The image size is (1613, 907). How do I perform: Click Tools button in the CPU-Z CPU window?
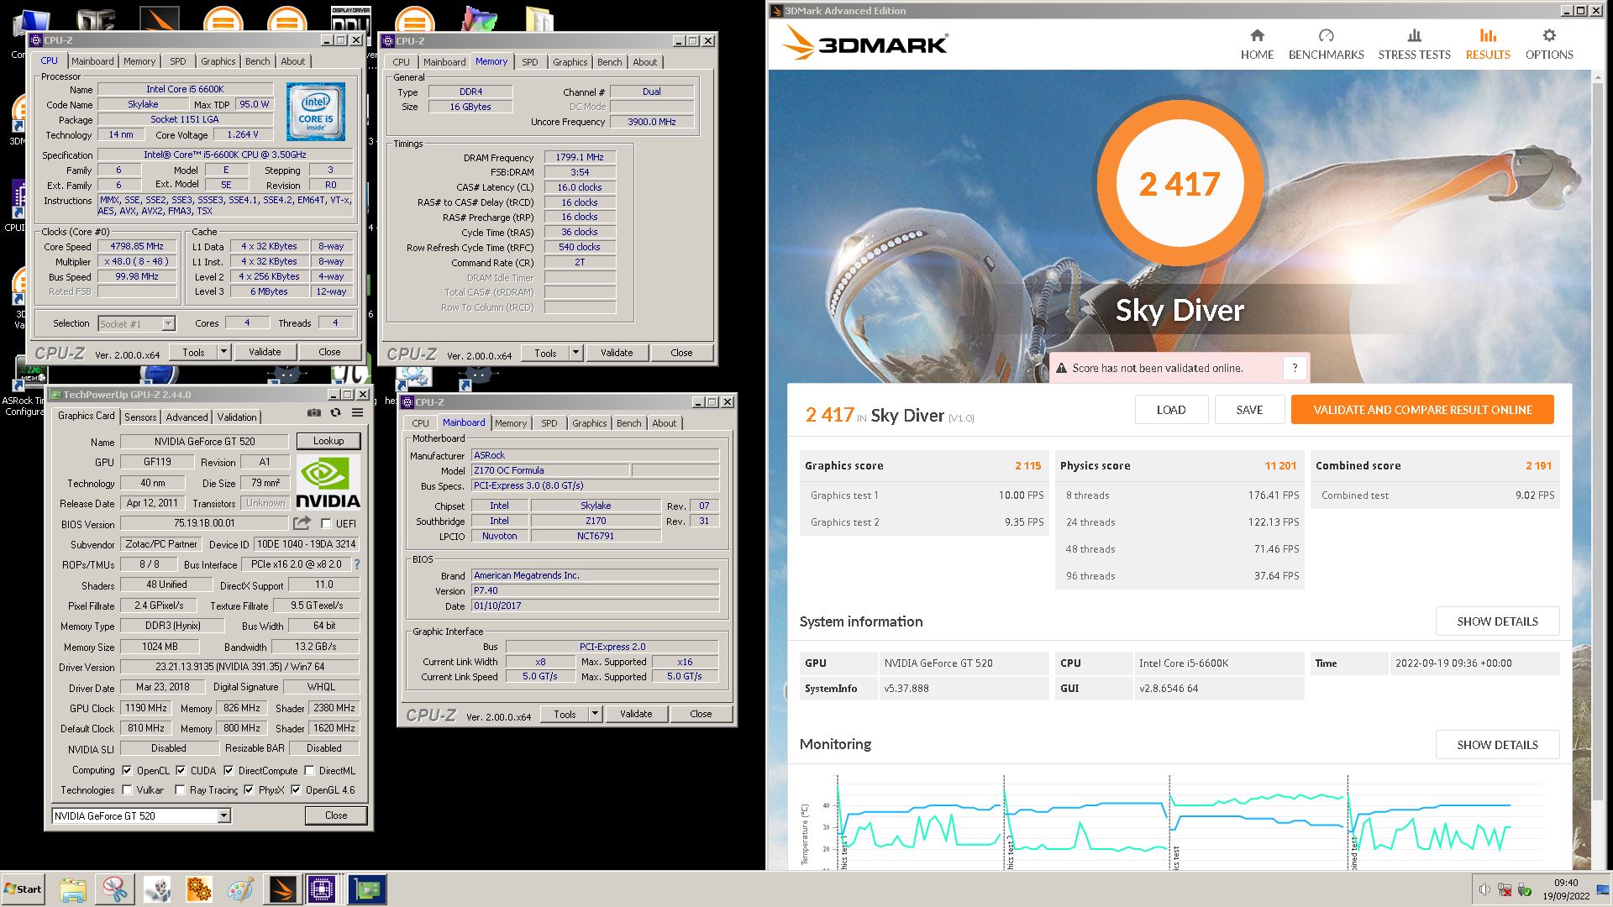pos(194,352)
